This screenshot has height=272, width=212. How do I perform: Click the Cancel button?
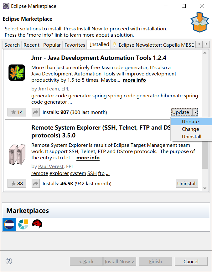(191, 261)
